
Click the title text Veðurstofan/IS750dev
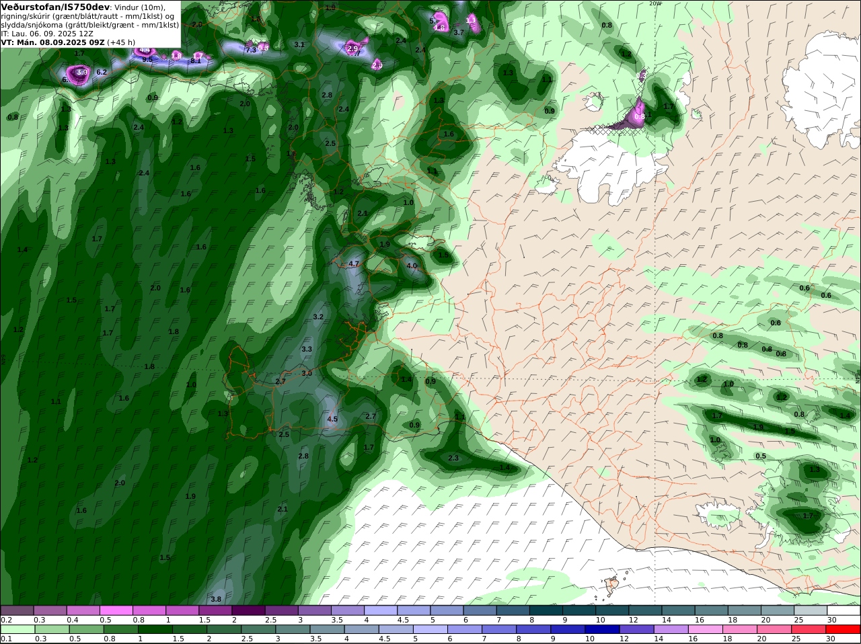tap(56, 7)
